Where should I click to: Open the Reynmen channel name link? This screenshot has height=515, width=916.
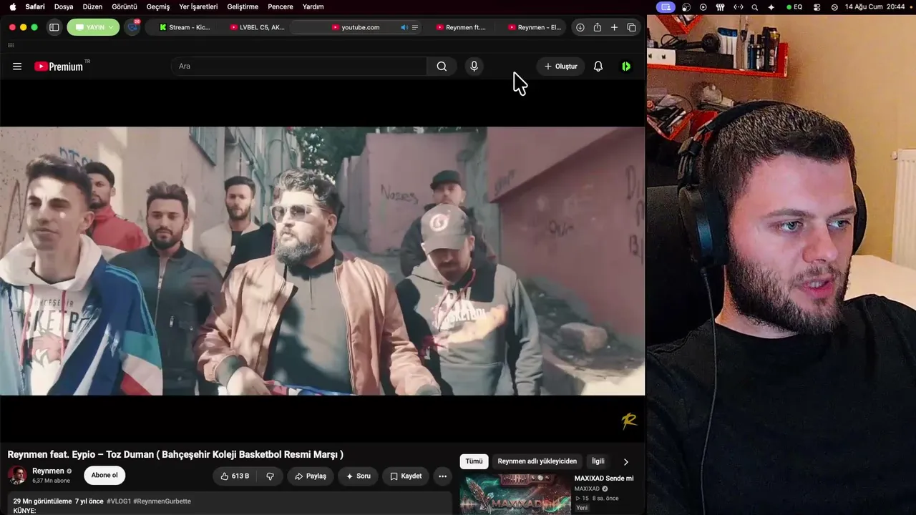[x=48, y=471]
